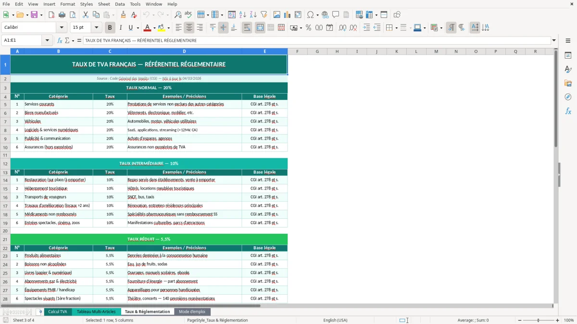Click the Format as Percent icon
577x324 pixels.
pos(308,28)
